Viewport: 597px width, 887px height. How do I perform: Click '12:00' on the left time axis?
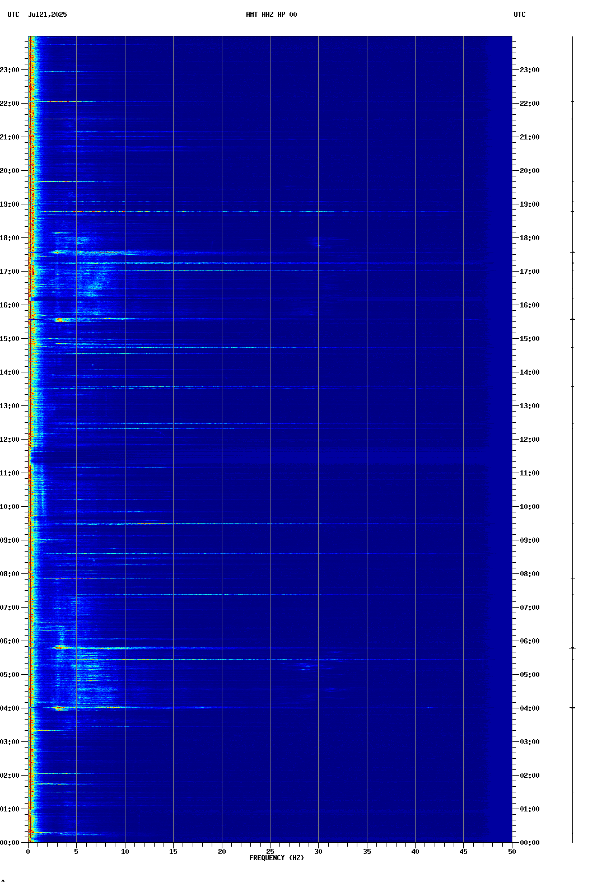tap(10, 440)
